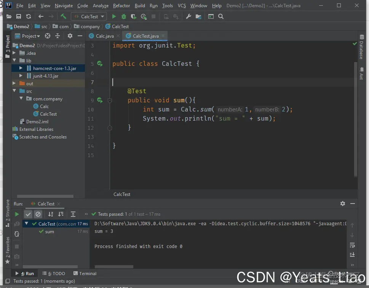Click the Synchronize refresh toolbar icon
The width and height of the screenshot is (369, 288).
point(29,16)
